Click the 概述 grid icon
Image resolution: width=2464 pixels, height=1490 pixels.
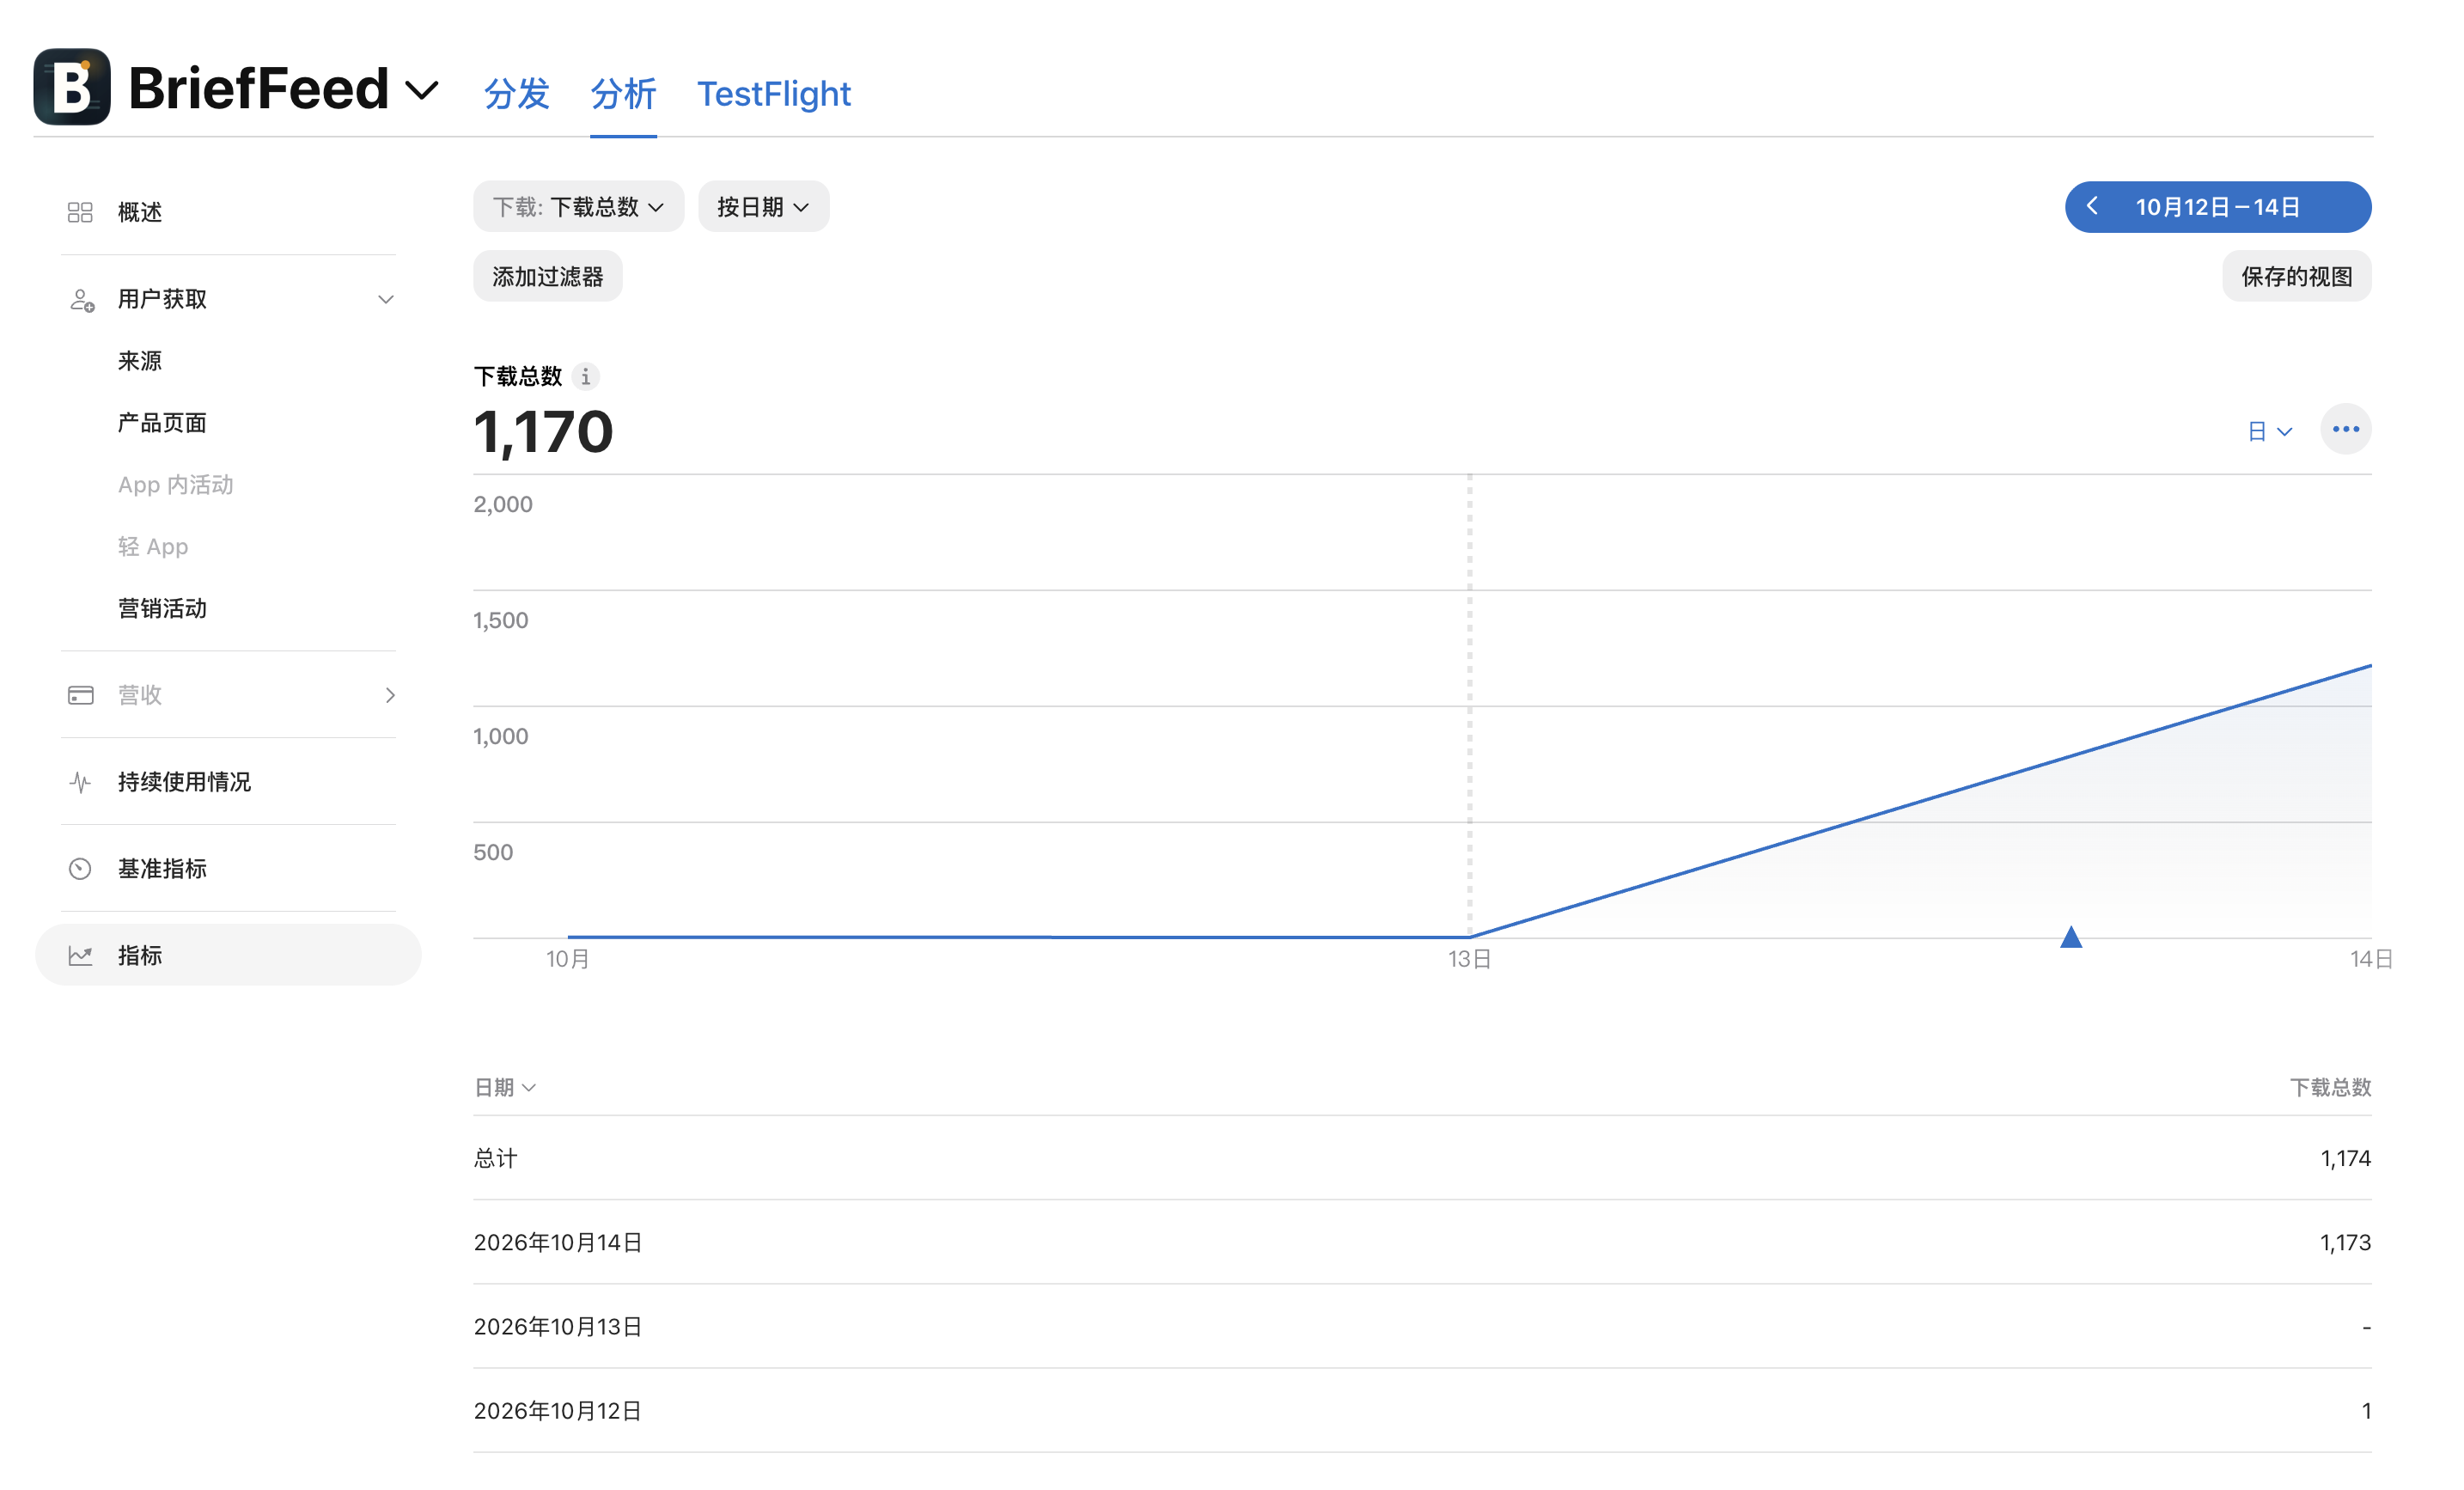80,212
